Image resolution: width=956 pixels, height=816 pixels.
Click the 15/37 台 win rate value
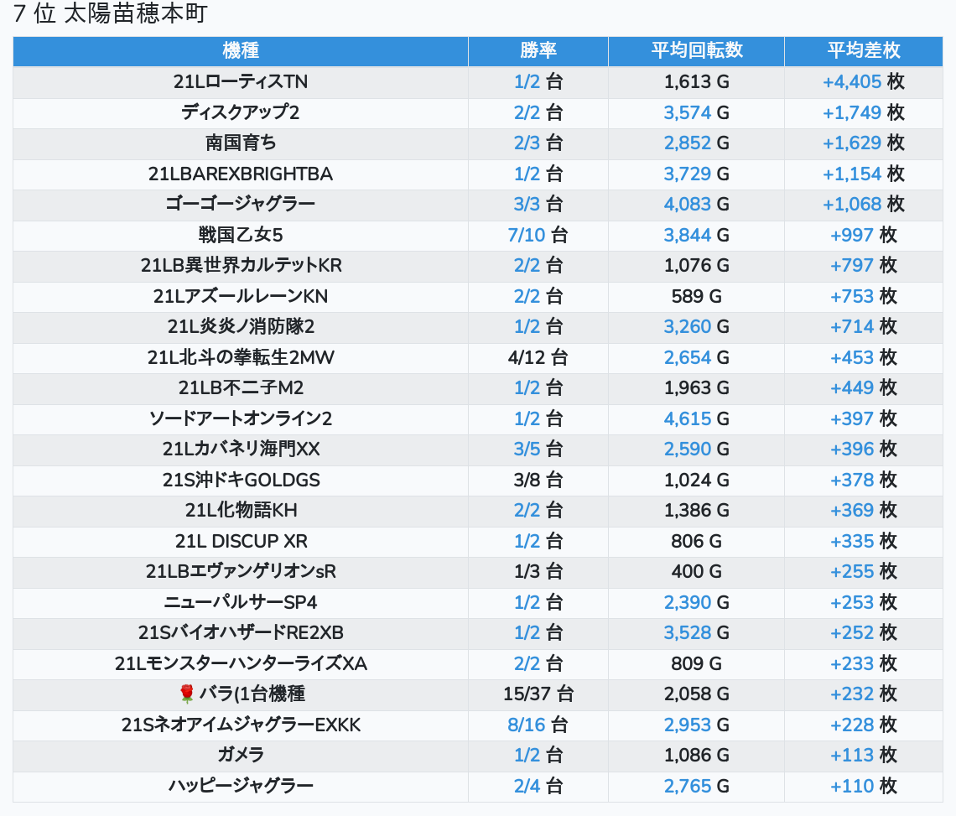(x=538, y=694)
